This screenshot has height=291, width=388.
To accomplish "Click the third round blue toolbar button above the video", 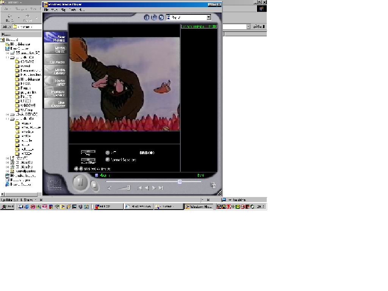I will tap(161, 17).
